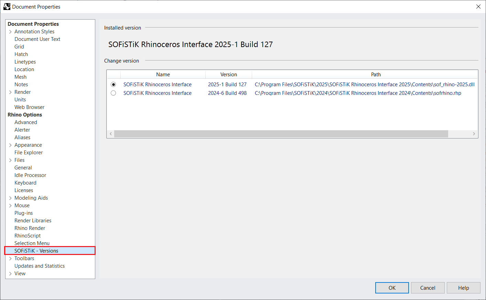The image size is (486, 300).
Task: Open the Selection Menu options page
Action: [32, 243]
